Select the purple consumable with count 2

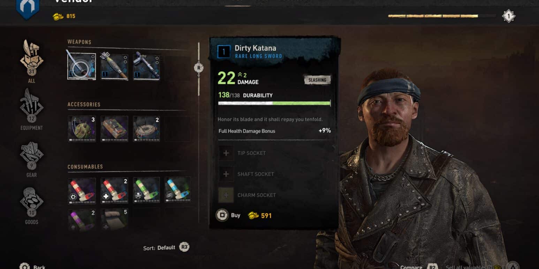coord(82,219)
